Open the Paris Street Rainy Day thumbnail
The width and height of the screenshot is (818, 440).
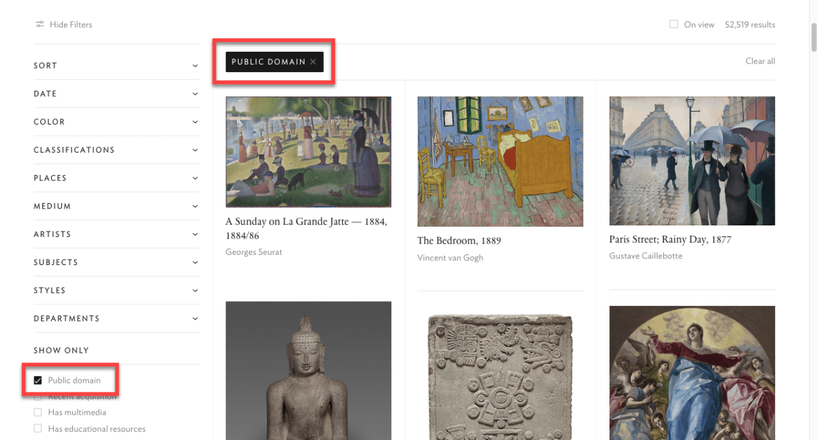click(692, 161)
